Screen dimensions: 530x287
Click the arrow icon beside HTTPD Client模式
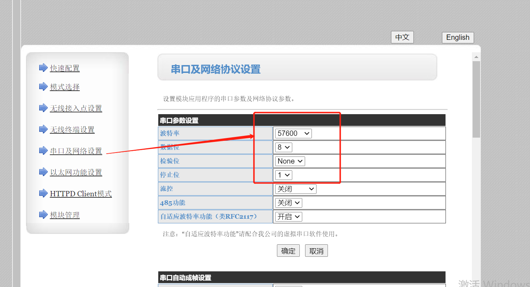pos(43,193)
